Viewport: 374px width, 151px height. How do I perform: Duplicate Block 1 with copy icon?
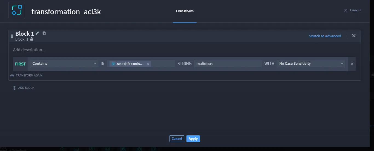44,33
